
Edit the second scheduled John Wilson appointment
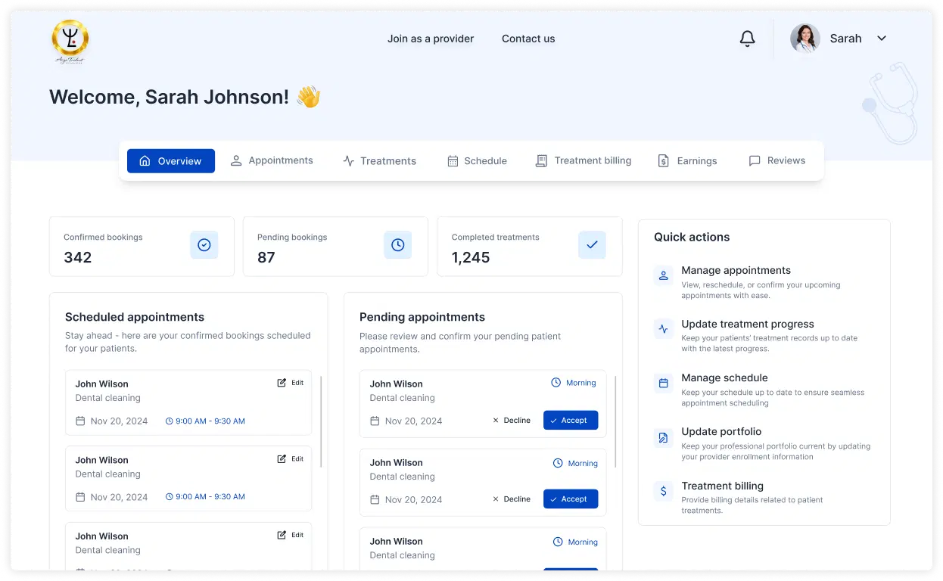[291, 458]
